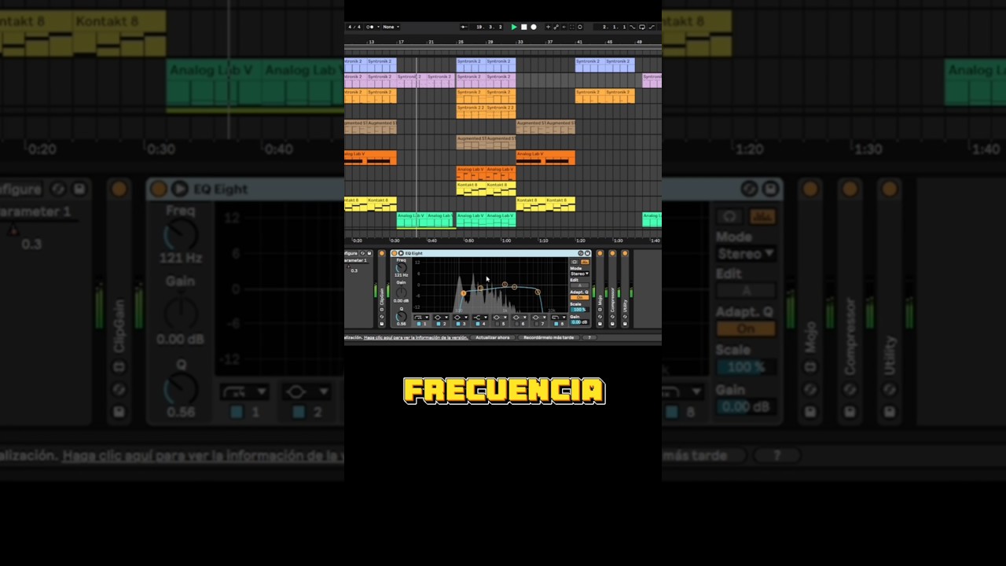The height and width of the screenshot is (566, 1006).
Task: Select the green Analog Lab V clip at 0:30
Action: [x=411, y=219]
